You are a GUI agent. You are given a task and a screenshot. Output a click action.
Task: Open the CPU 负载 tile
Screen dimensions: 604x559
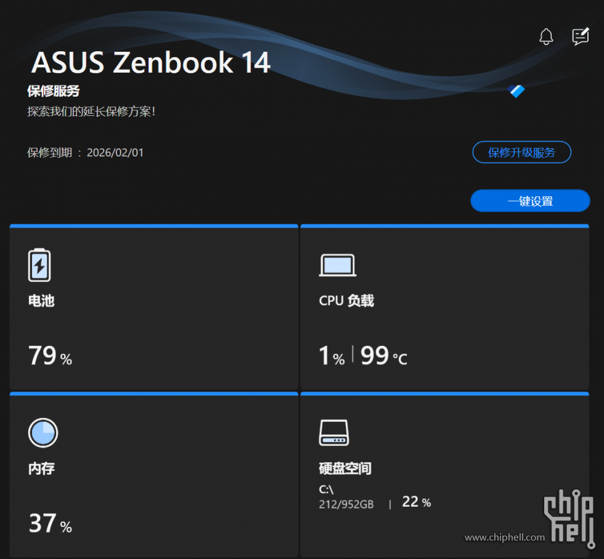tap(444, 307)
